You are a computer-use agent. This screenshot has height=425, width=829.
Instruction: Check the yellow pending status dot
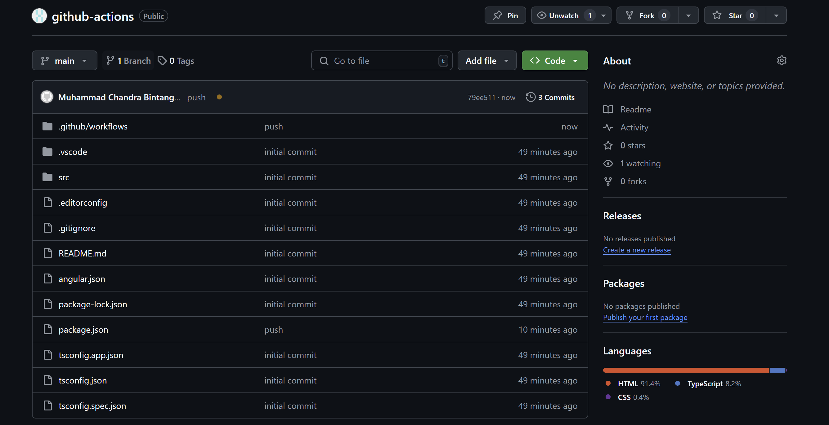coord(219,97)
